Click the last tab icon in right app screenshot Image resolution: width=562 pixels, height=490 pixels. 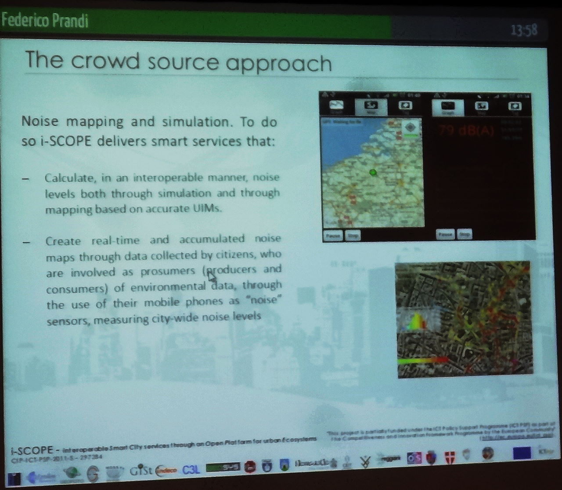tap(514, 106)
